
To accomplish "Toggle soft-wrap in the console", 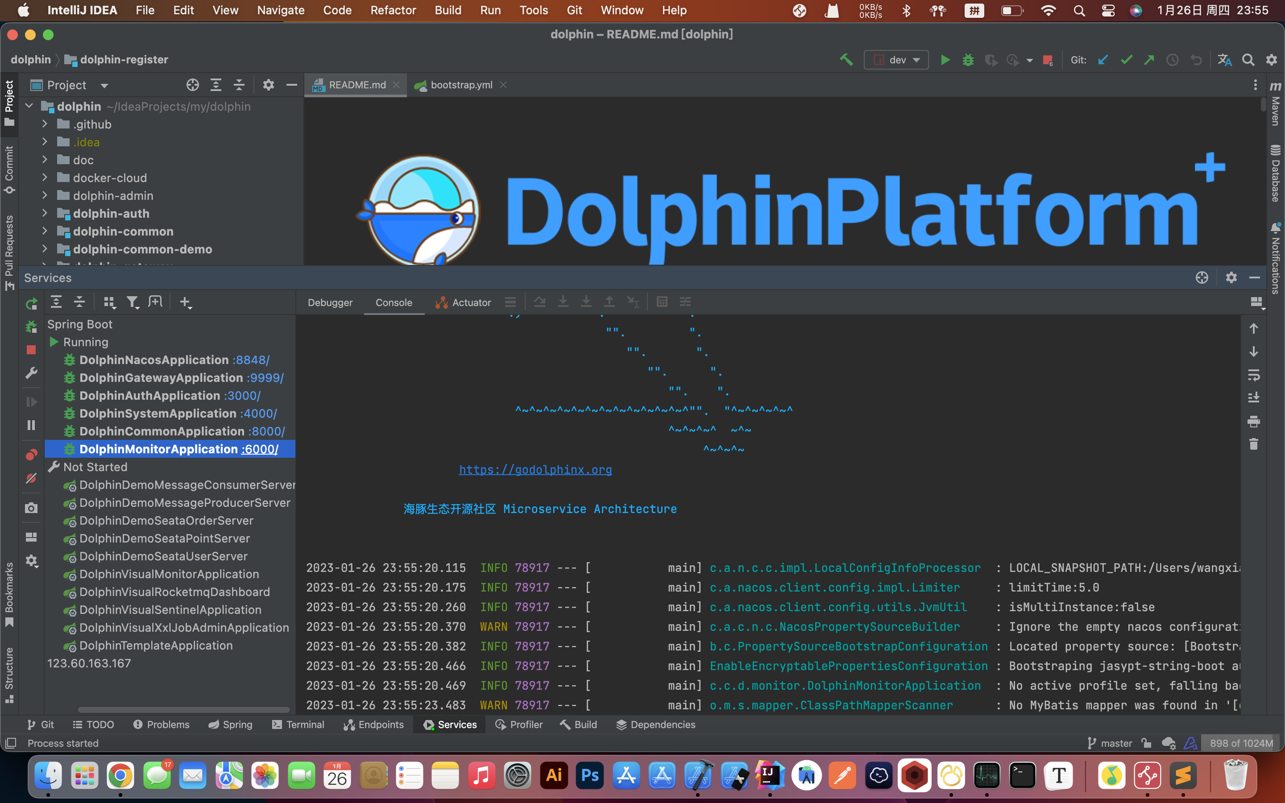I will tap(1254, 375).
